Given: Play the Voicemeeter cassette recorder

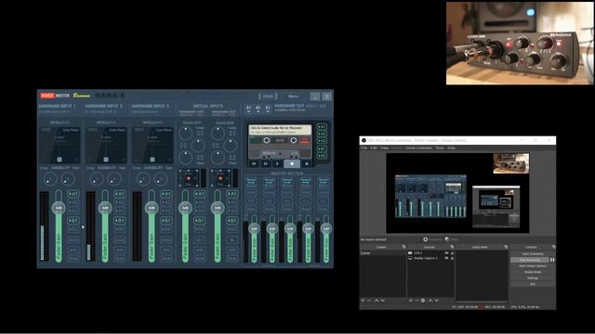Looking at the screenshot, I should click(277, 163).
